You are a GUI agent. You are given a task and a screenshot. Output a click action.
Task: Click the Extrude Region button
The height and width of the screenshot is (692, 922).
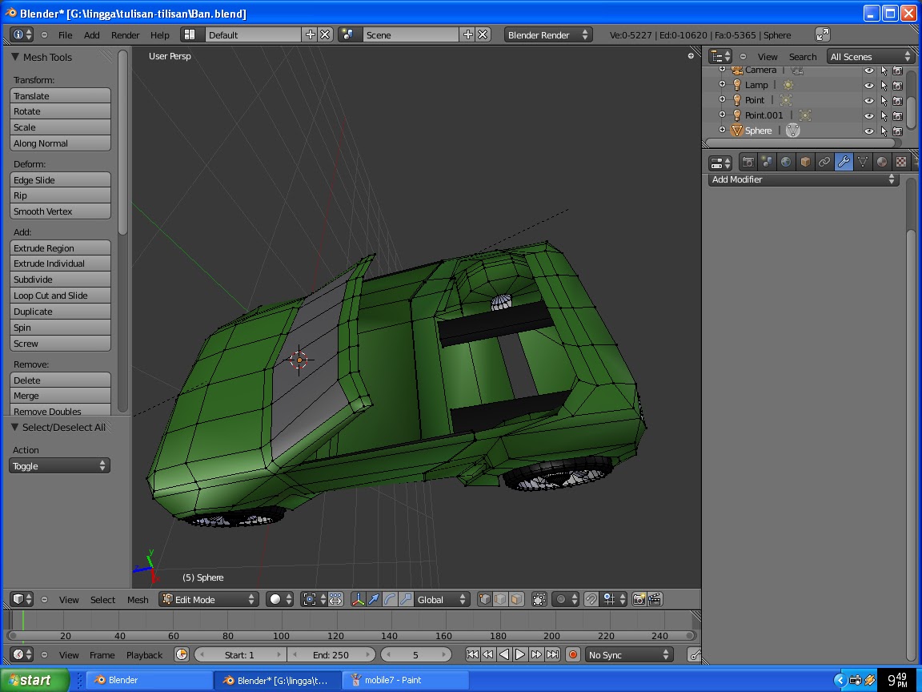tap(60, 248)
